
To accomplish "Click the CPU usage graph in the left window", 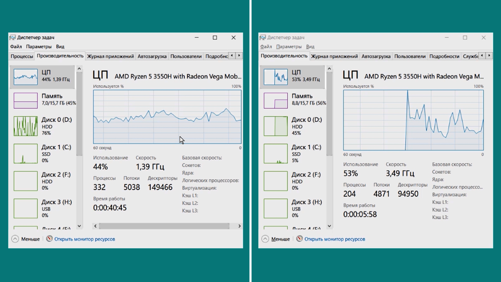I will tap(167, 117).
